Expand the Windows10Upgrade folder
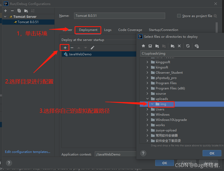This screenshot has height=171, width=224. (147, 120)
